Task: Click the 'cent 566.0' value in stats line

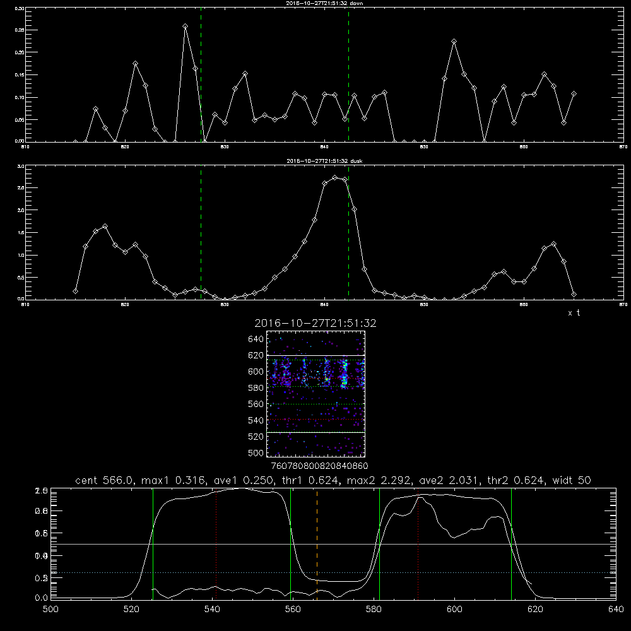Action: tap(105, 480)
